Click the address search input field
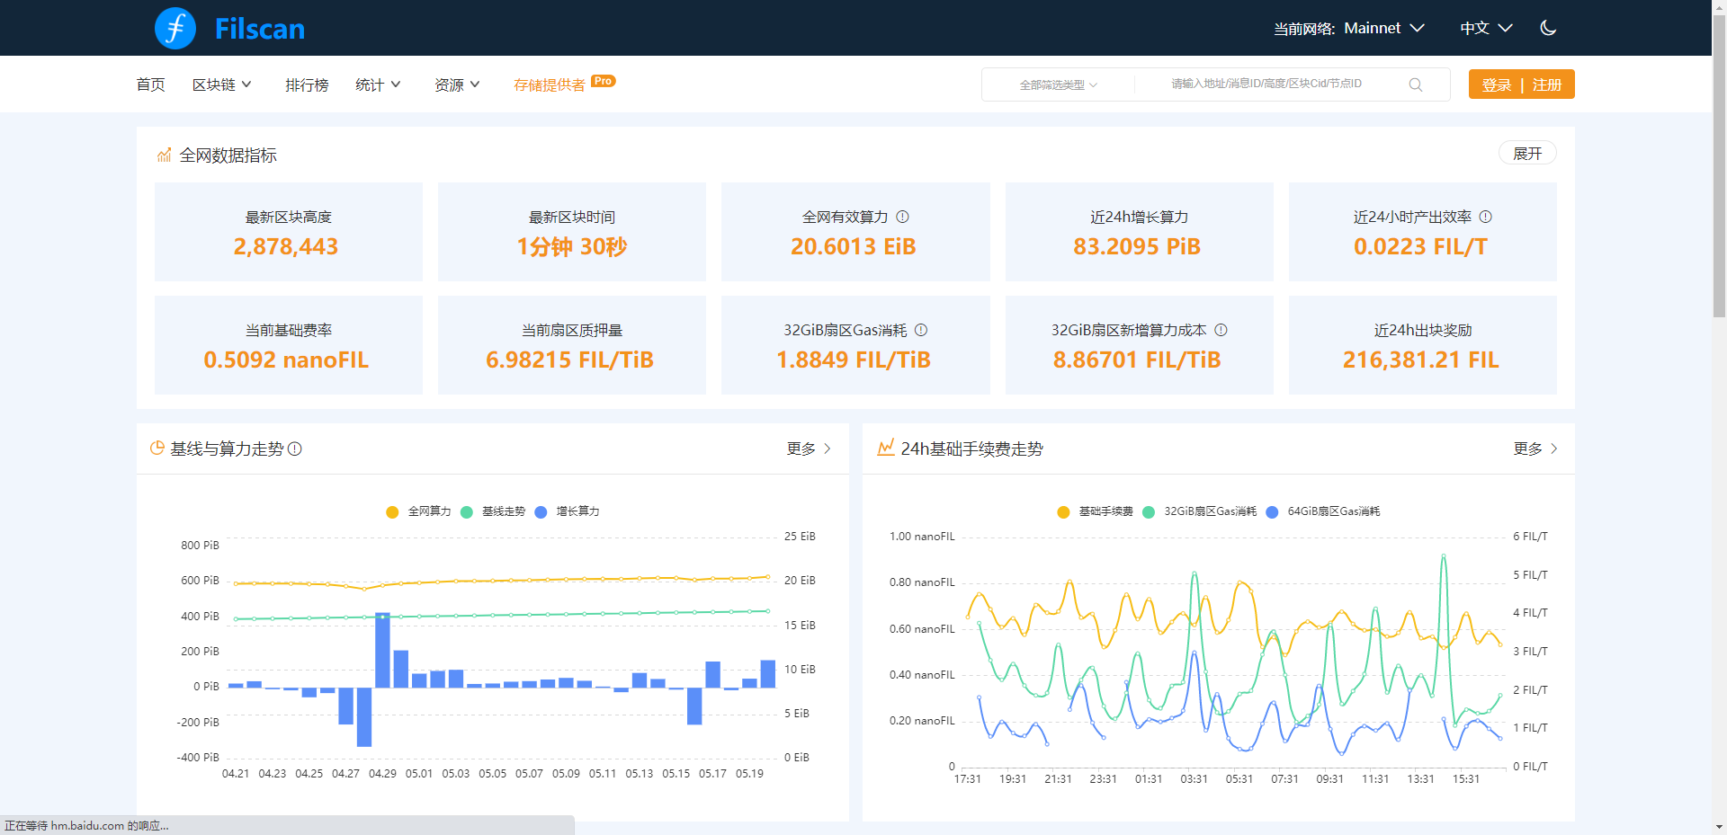This screenshot has width=1727, height=835. pos(1266,84)
